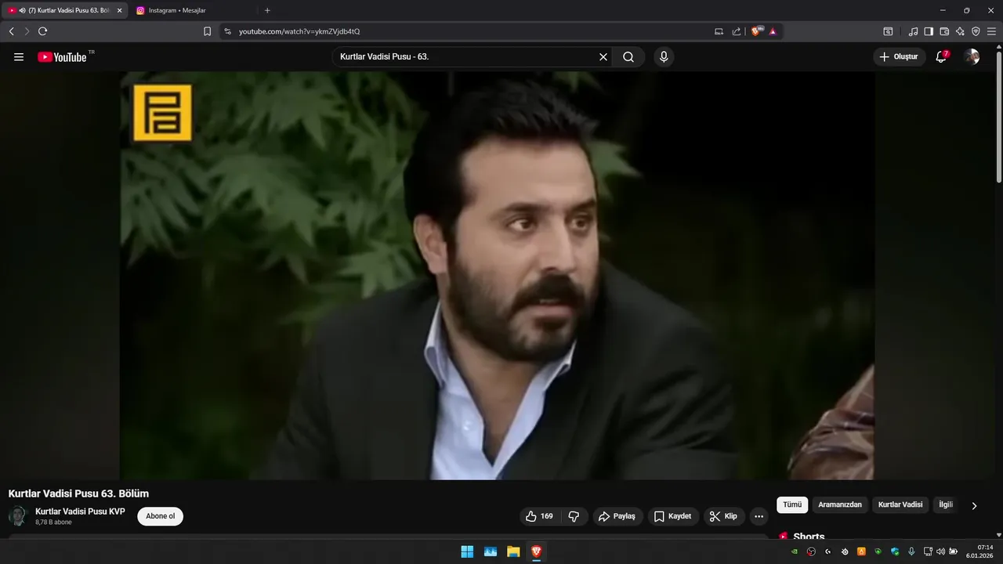Start voice search with the microphone
Viewport: 1003px width, 564px height.
point(664,57)
